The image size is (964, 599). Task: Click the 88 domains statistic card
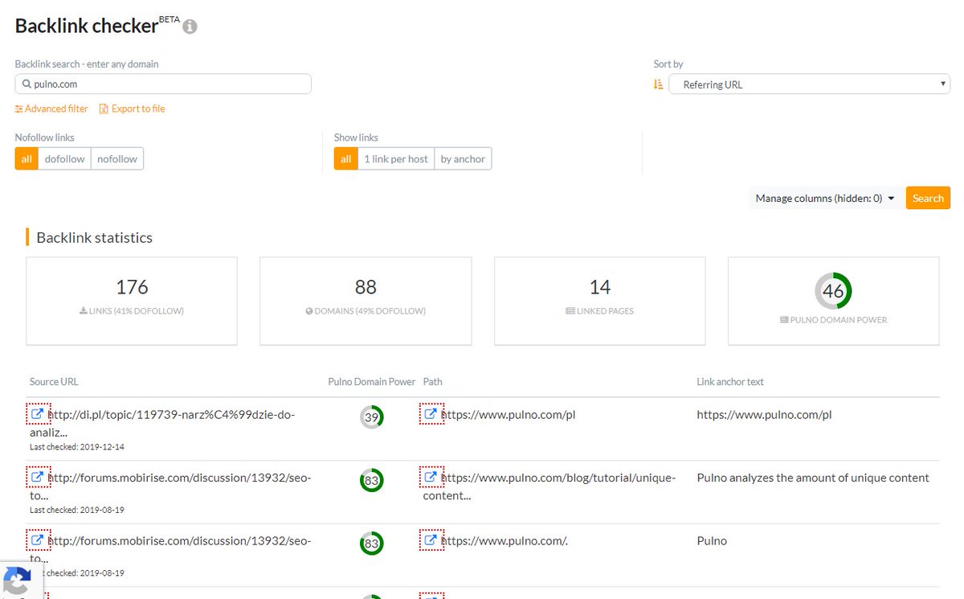pyautogui.click(x=366, y=301)
